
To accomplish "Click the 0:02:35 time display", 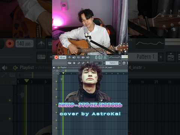I will pos(100,57).
